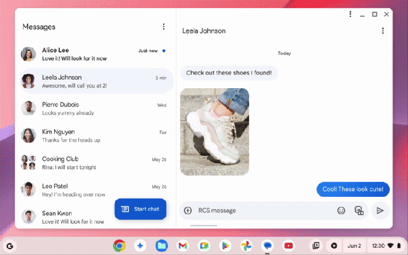Open Google Play Store from shelf

[225, 245]
